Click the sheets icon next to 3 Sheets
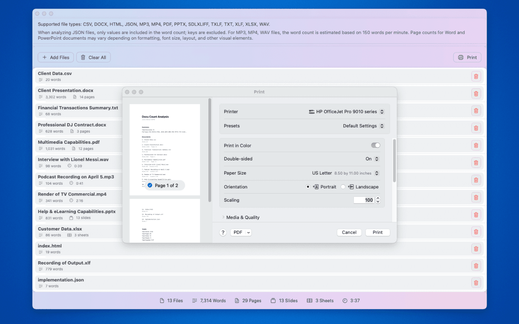 (x=309, y=301)
